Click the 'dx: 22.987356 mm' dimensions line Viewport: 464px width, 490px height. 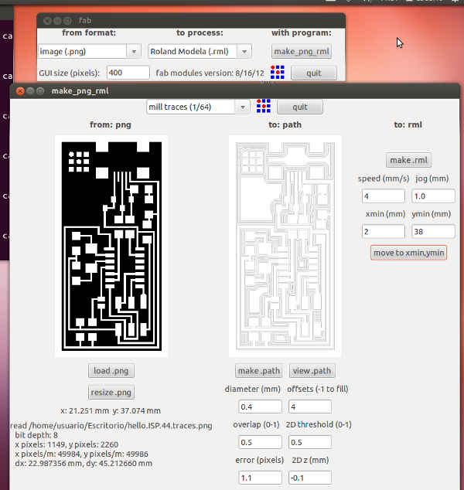pos(84,463)
